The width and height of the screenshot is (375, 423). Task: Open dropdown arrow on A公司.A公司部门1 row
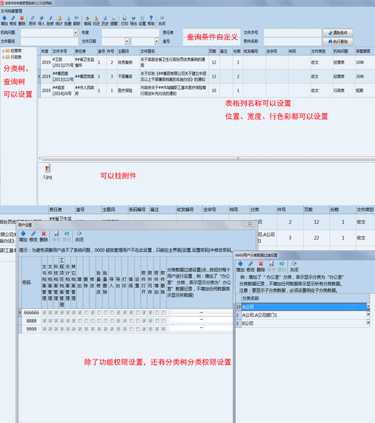tap(368, 314)
